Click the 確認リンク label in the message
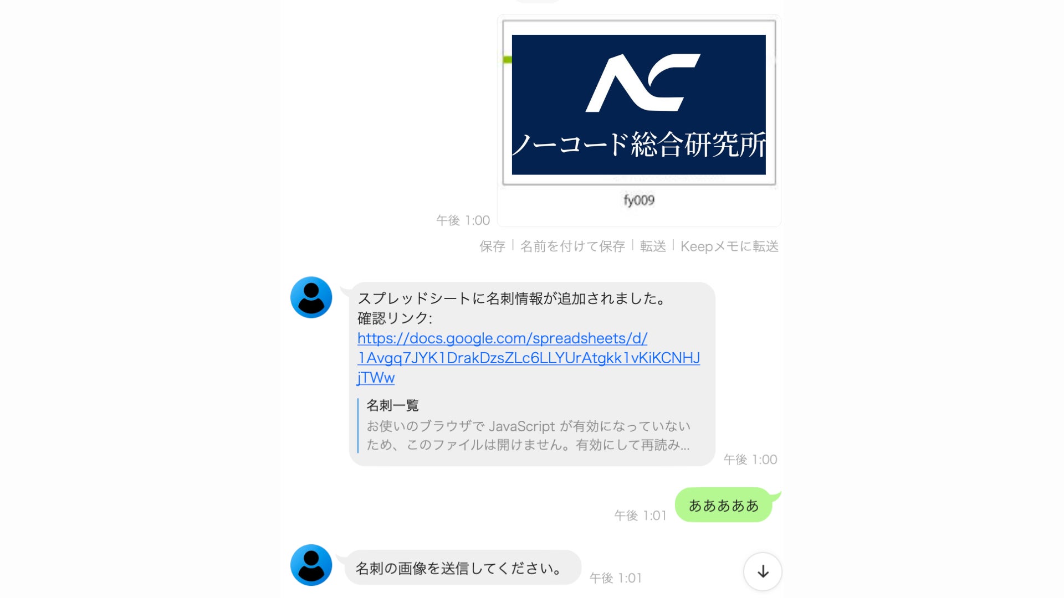 [395, 318]
